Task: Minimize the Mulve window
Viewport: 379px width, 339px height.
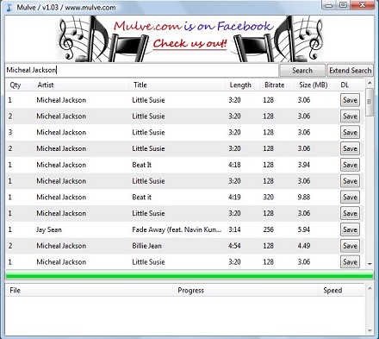Action: point(329,5)
